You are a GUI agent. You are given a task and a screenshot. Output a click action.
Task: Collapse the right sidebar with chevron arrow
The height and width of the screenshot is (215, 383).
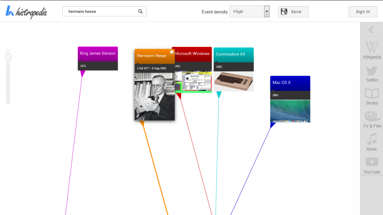[372, 30]
